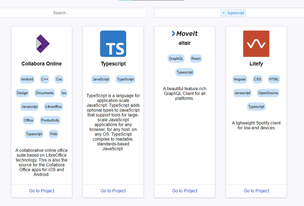Screen dimensions: 304x206
Task: Click the React tag on altair
Action: pyautogui.click(x=196, y=59)
